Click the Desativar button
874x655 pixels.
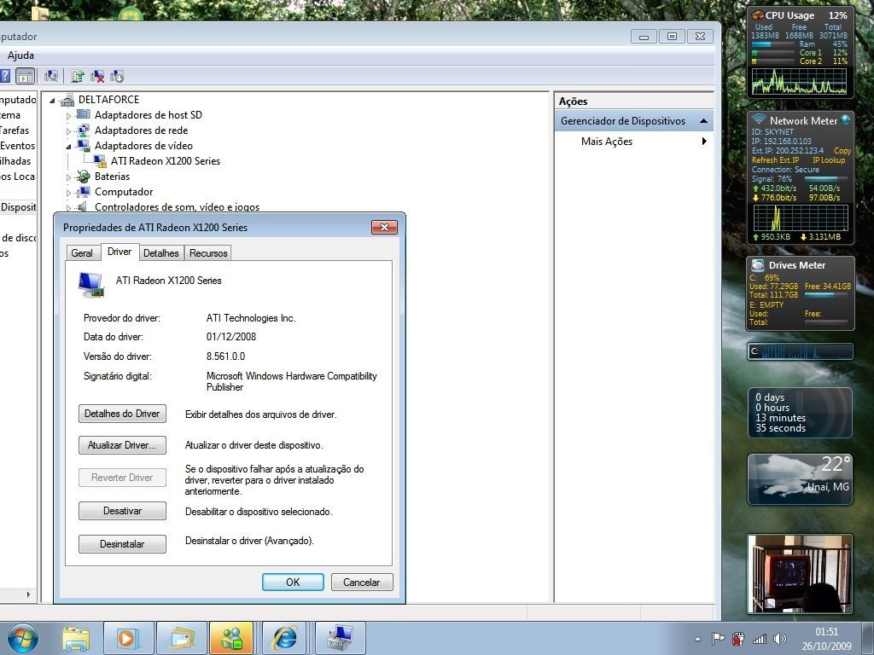pos(122,511)
